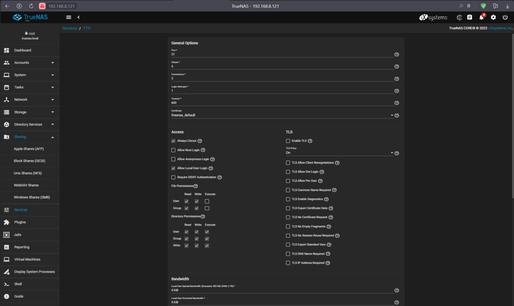The width and height of the screenshot is (514, 306).
Task: Collapse the Sharing sidebar menu
Action: (30, 137)
